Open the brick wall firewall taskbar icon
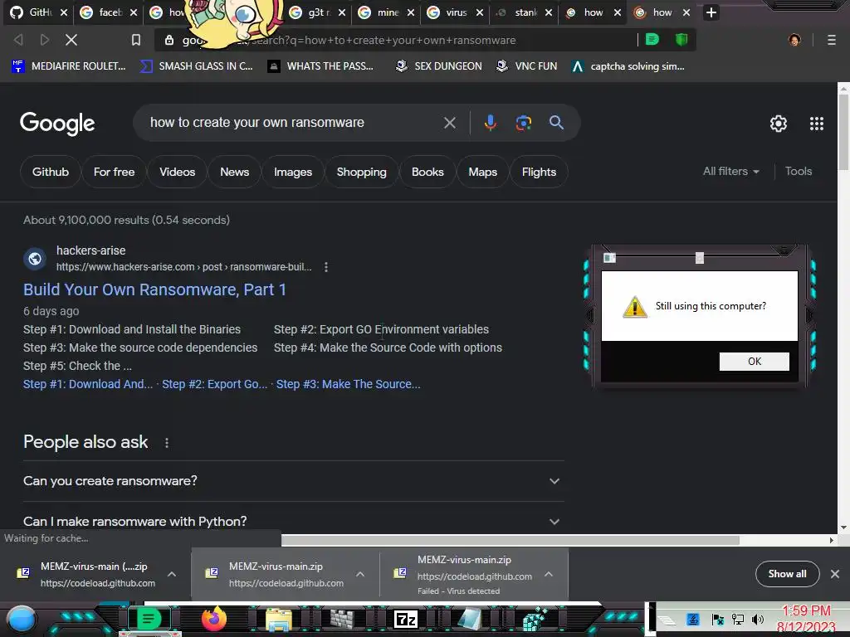 pyautogui.click(x=342, y=619)
